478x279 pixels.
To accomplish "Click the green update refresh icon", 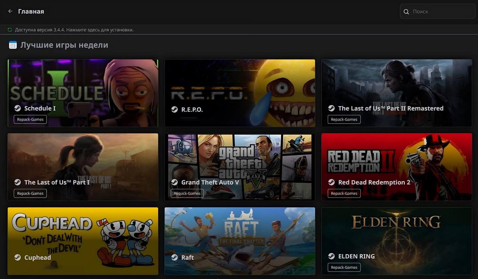I will pyautogui.click(x=10, y=30).
